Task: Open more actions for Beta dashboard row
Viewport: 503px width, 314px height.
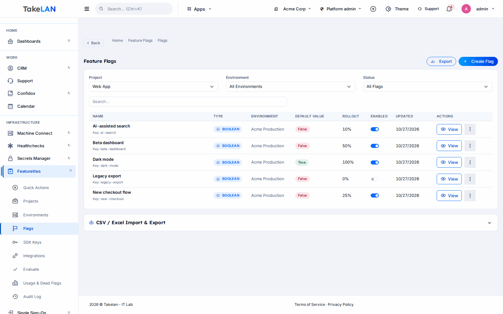Action: tap(470, 146)
